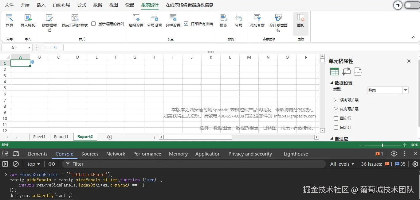Switch to the Report1 sheet tab
Viewport: 420px width, 200px height.
click(61, 137)
